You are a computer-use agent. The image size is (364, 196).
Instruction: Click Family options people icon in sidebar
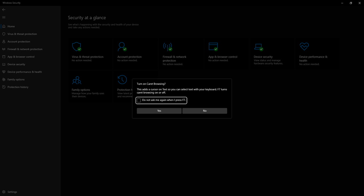point(4,79)
